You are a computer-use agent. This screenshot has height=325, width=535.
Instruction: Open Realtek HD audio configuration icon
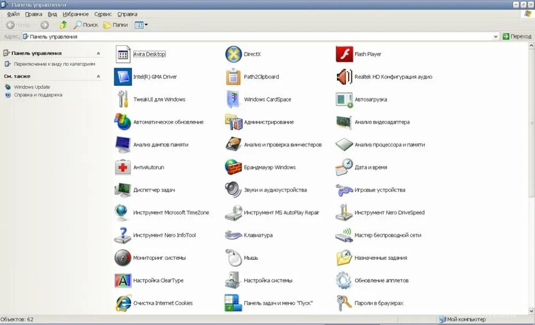(x=344, y=77)
